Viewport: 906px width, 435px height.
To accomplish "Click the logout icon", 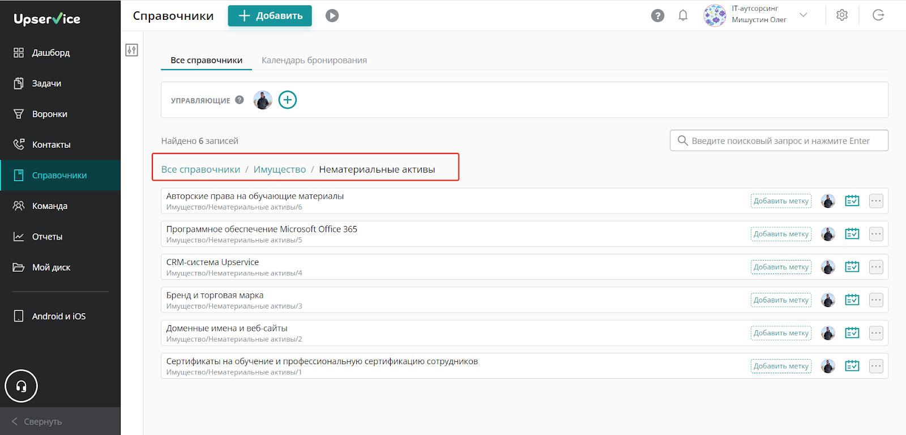I will tap(878, 15).
